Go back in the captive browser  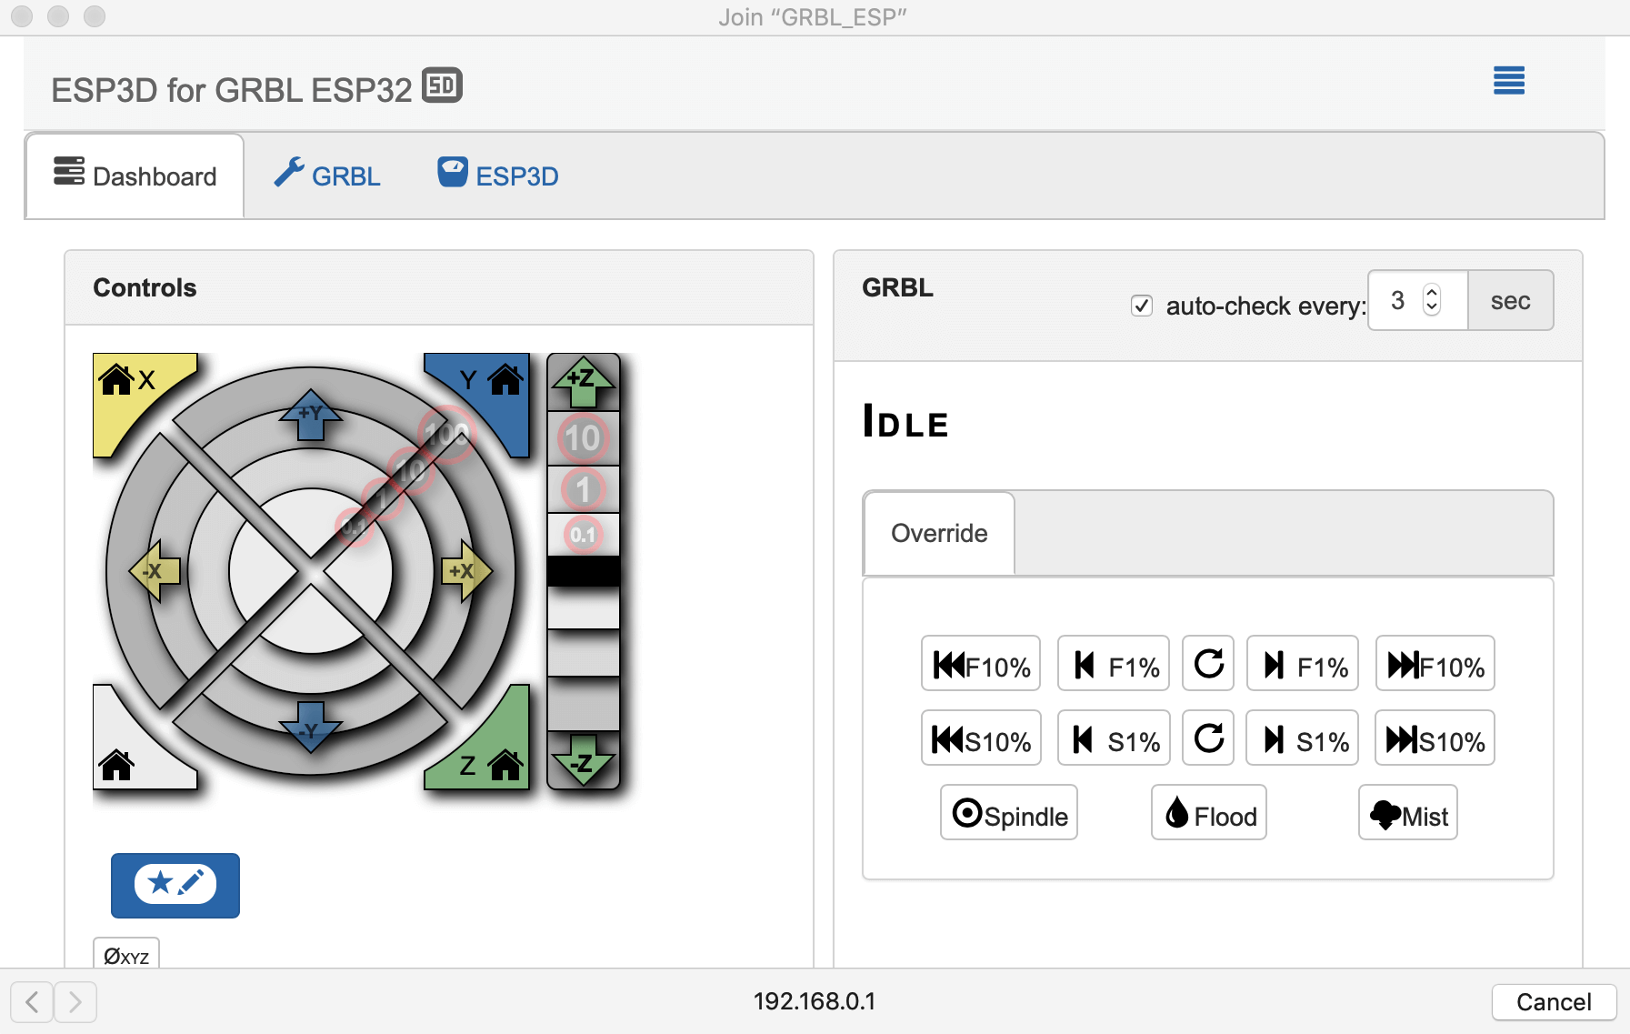click(x=32, y=1002)
